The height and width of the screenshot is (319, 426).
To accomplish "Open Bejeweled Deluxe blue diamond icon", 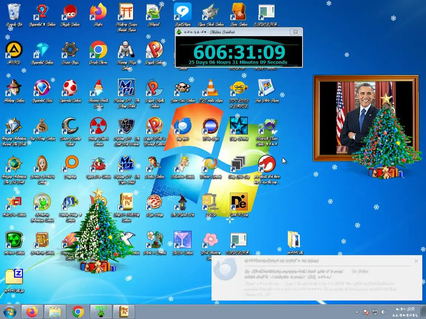I will [42, 50].
